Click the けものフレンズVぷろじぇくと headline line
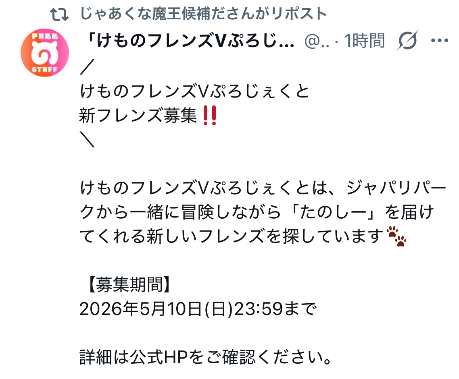 pyautogui.click(x=195, y=91)
